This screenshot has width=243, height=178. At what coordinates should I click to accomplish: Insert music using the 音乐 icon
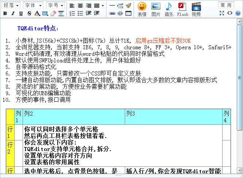pyautogui.click(x=169, y=9)
